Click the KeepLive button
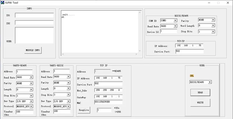The height and width of the screenshot is (119, 233). (x=84, y=110)
